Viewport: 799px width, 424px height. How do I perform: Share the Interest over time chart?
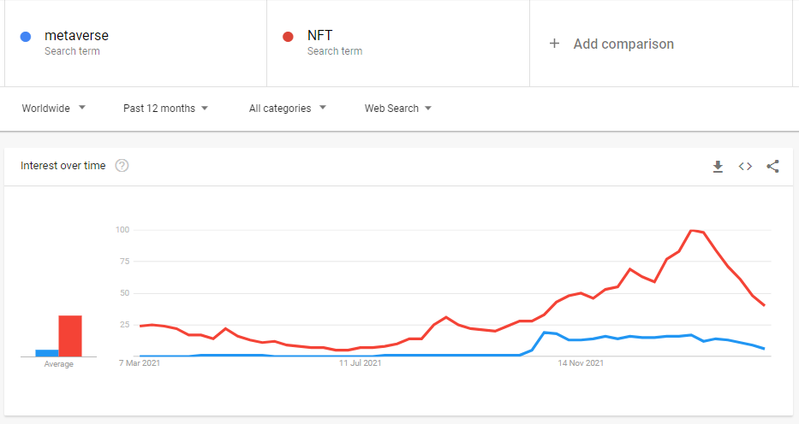772,167
